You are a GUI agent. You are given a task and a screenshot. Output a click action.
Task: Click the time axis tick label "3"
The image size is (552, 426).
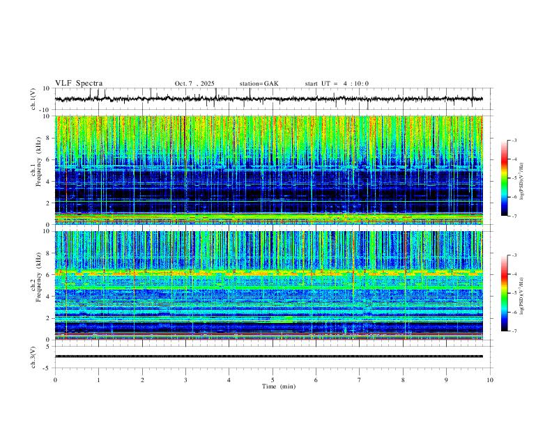tap(185, 380)
